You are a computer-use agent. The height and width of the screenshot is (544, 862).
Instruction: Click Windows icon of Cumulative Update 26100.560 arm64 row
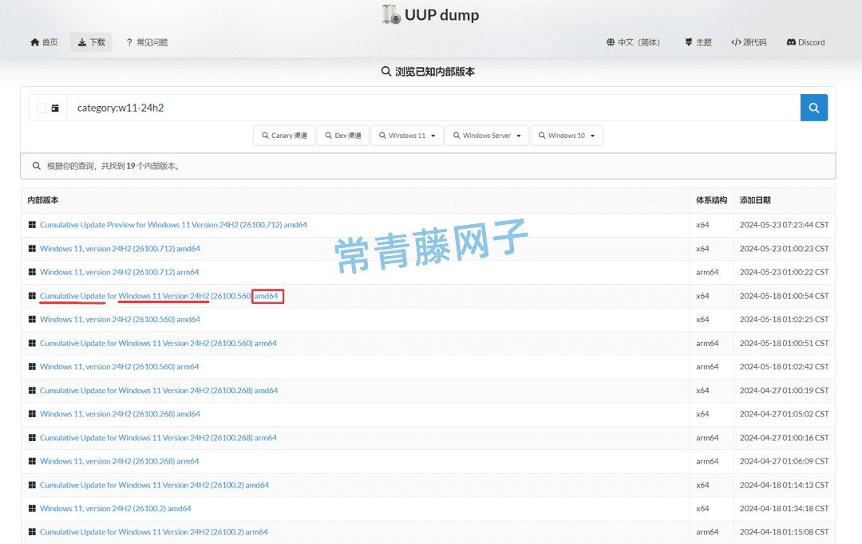click(32, 343)
